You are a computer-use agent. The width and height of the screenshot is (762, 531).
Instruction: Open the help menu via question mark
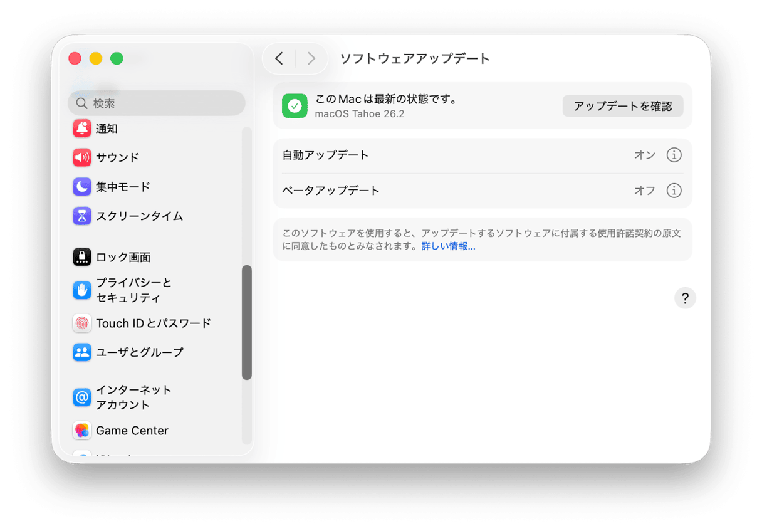685,298
